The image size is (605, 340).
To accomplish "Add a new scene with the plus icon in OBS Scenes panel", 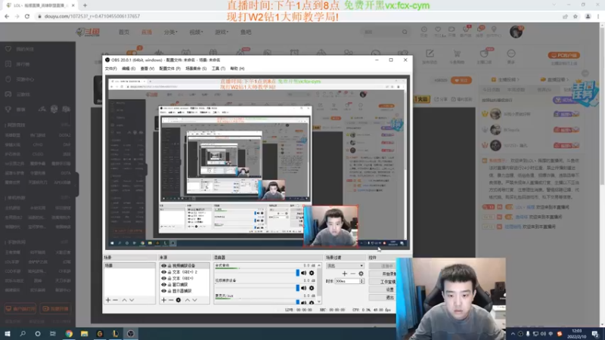I will (x=108, y=300).
